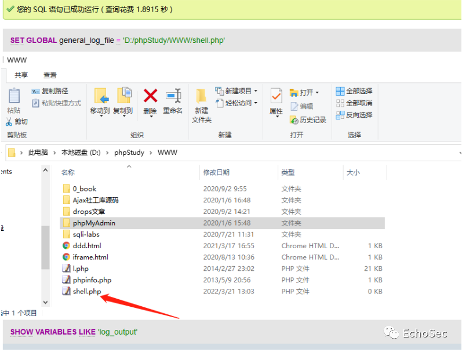Click the Properties checkmark icon
The width and height of the screenshot is (462, 352).
[x=276, y=96]
